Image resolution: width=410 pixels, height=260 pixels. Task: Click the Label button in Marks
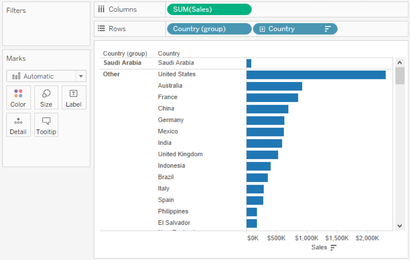74,98
